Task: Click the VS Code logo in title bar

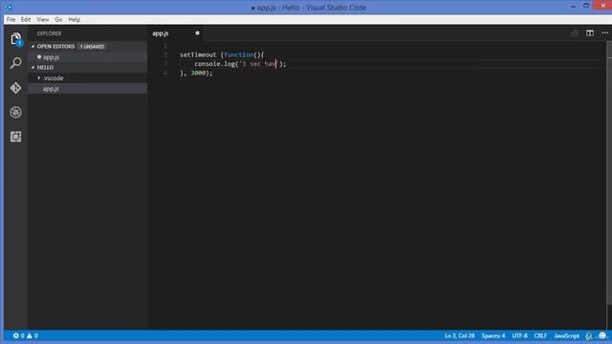Action: click(9, 7)
